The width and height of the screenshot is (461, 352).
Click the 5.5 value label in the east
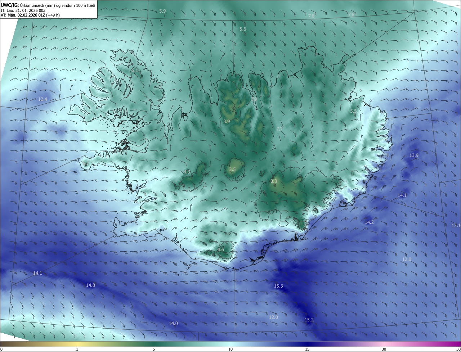[x=353, y=111]
